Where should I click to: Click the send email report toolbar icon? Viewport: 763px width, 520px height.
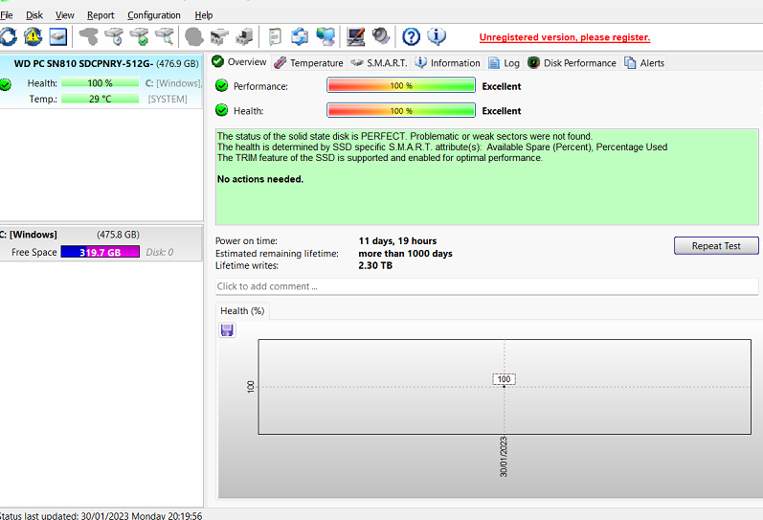click(x=300, y=36)
